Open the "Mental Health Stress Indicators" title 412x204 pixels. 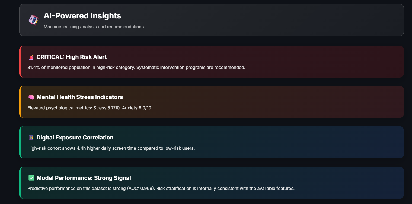pyautogui.click(x=79, y=97)
